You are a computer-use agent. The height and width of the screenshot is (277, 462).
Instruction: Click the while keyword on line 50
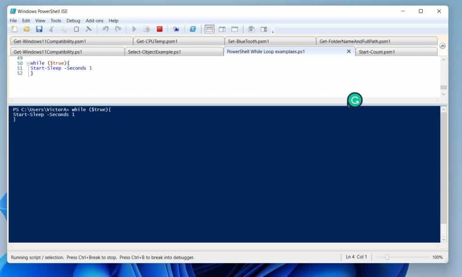[x=37, y=63]
